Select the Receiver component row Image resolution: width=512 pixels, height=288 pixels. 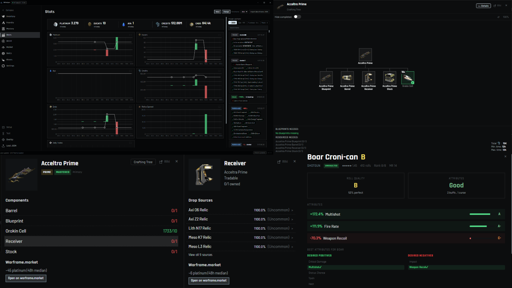coord(91,241)
